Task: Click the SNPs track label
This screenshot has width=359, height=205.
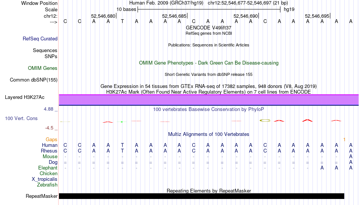Action: 51,56
